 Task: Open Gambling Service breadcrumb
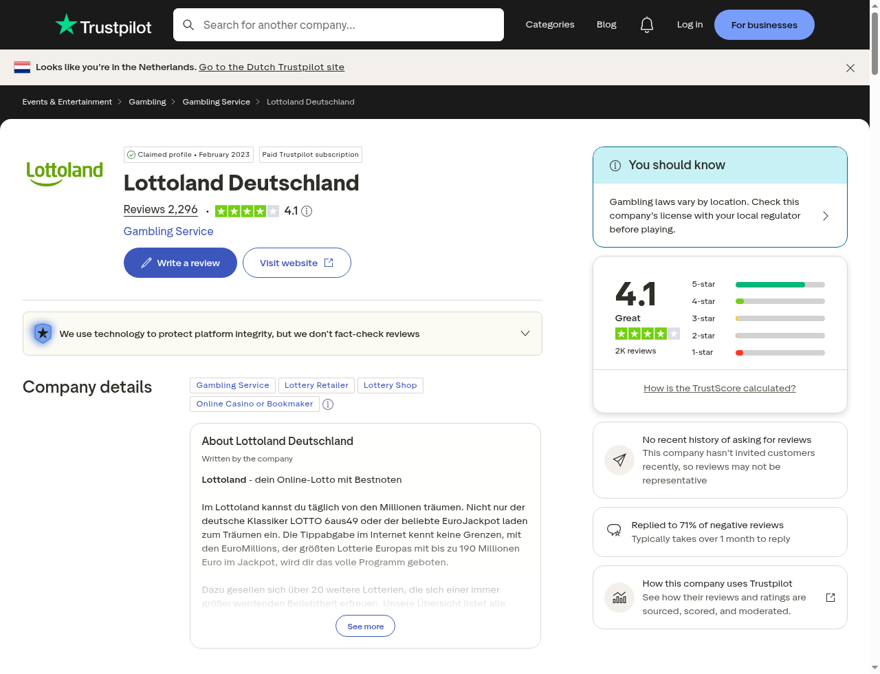(x=216, y=102)
